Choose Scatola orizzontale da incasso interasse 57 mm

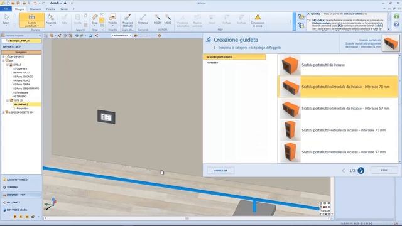(x=338, y=109)
